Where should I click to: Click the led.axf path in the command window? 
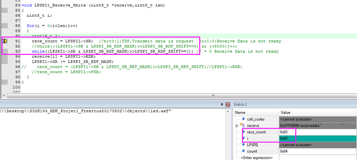[85, 111]
